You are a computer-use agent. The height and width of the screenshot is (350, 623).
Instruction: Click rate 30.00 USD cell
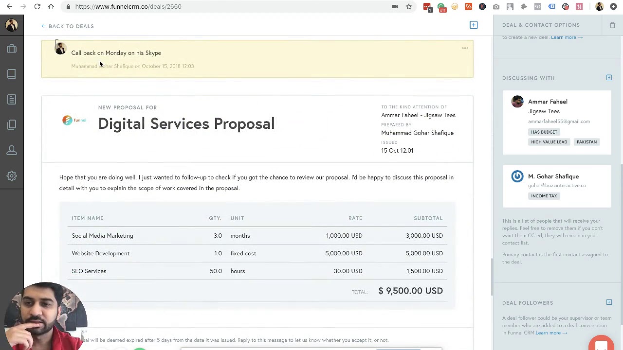(348, 271)
